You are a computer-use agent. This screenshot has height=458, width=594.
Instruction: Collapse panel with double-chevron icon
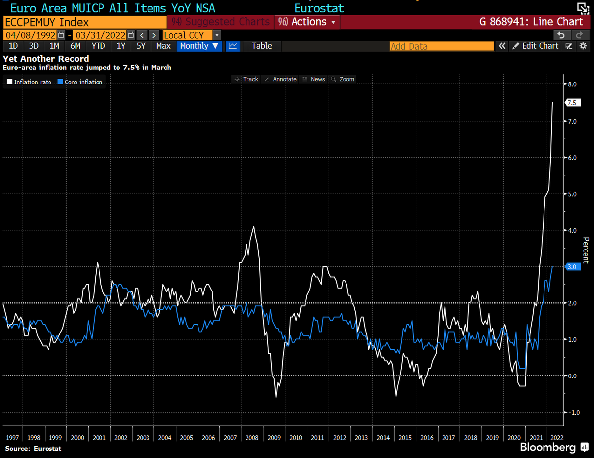pos(502,46)
